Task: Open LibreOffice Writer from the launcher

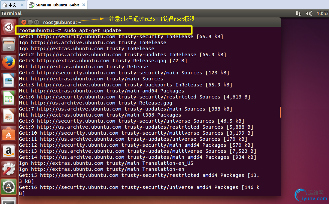Action: 9,80
